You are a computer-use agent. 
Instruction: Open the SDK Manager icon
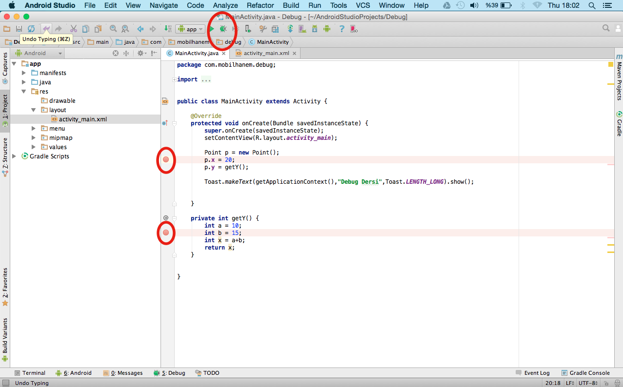pos(315,29)
